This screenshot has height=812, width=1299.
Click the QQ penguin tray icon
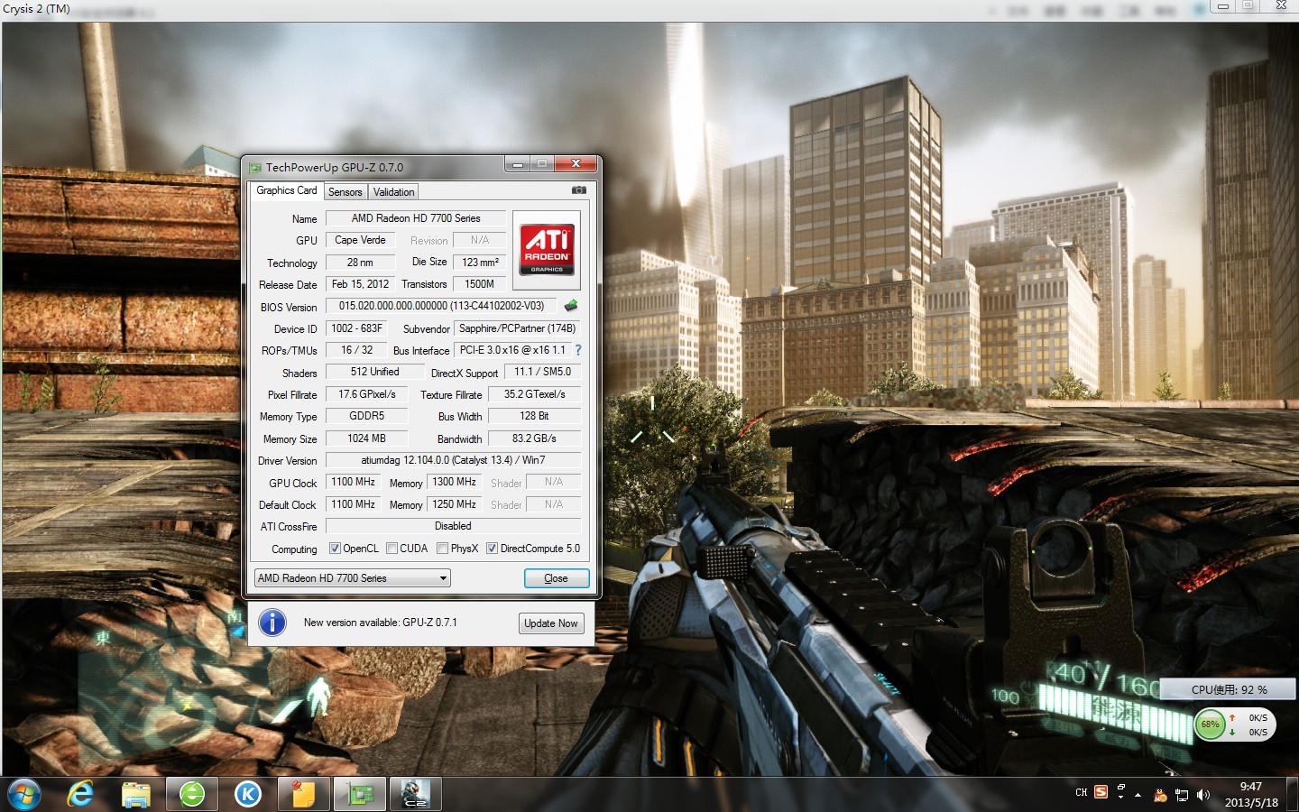coord(1160,796)
